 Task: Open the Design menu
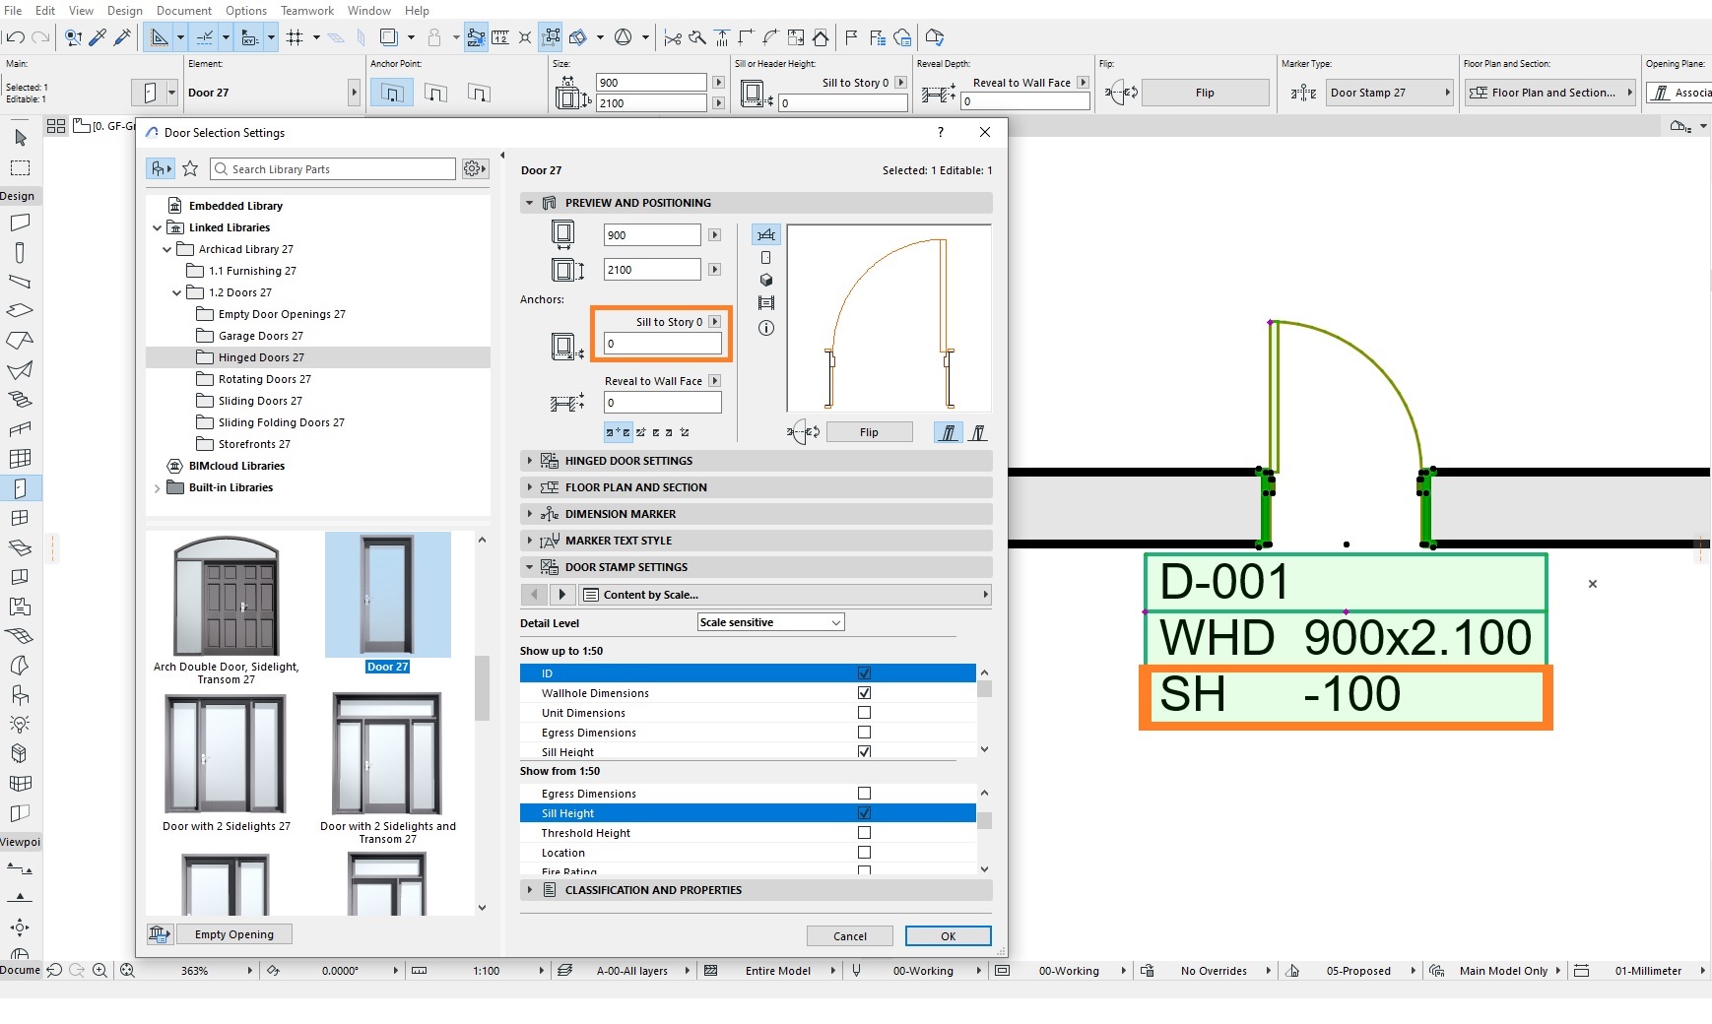tap(125, 11)
